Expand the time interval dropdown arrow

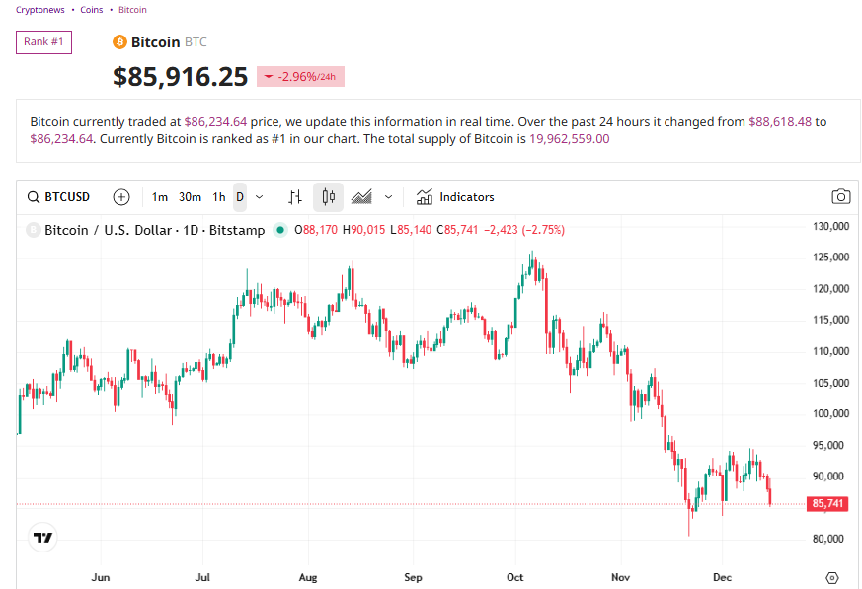tap(259, 197)
